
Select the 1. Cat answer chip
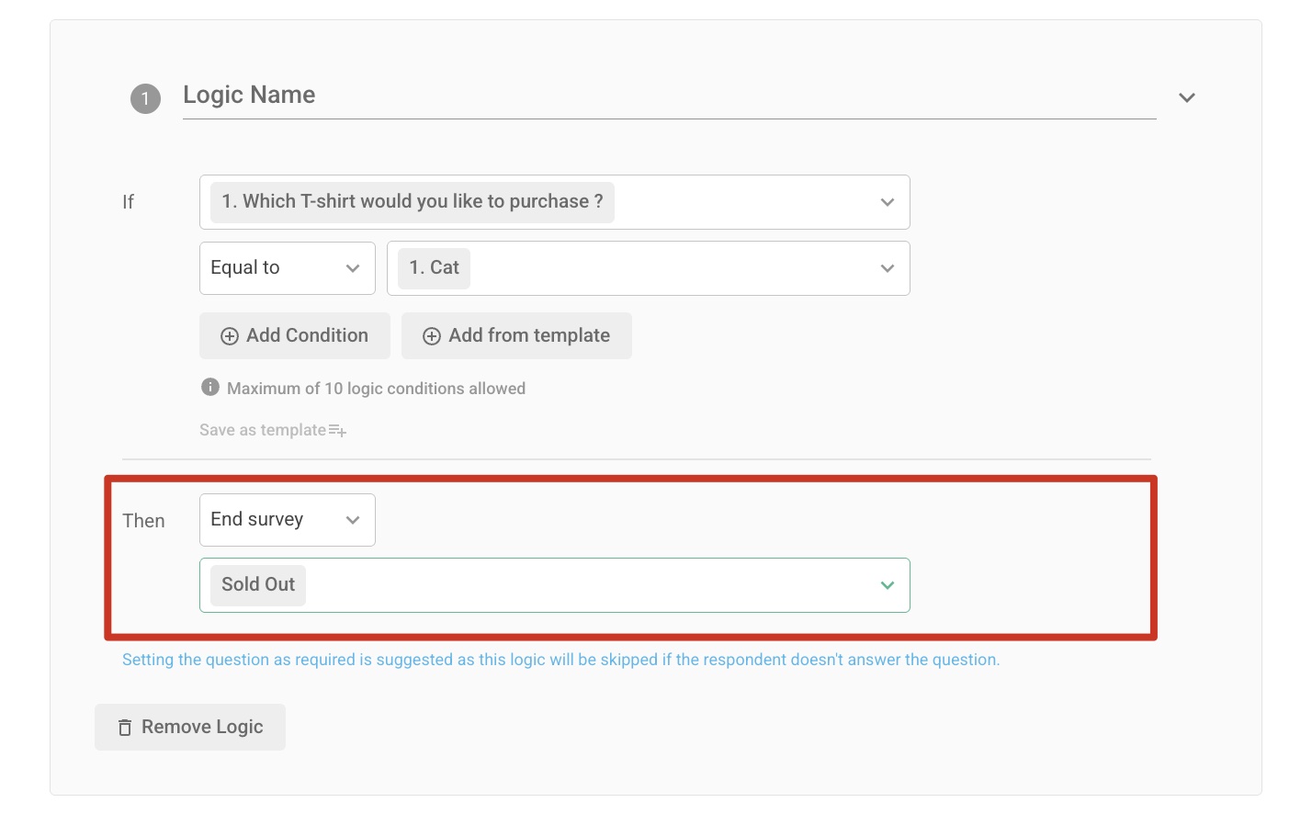pyautogui.click(x=433, y=267)
